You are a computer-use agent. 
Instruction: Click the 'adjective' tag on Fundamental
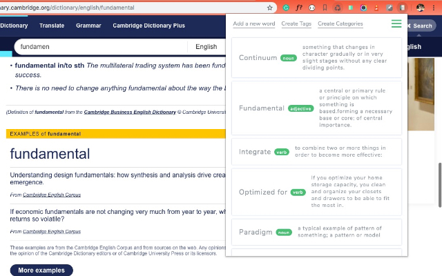(x=300, y=108)
